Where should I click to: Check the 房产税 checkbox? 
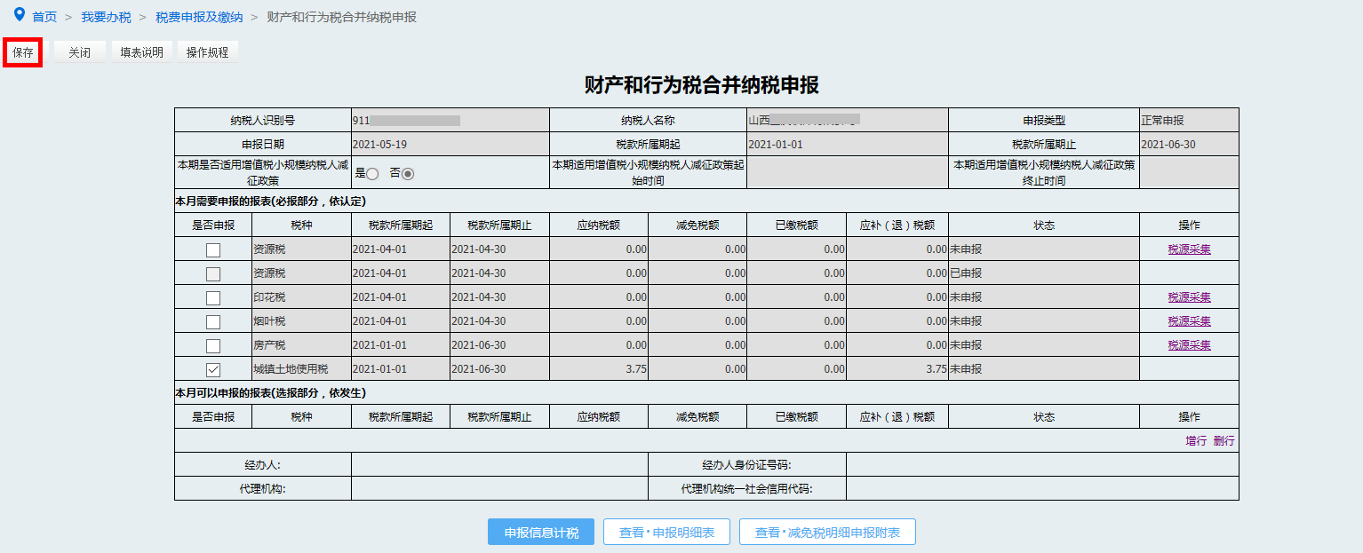tap(213, 345)
